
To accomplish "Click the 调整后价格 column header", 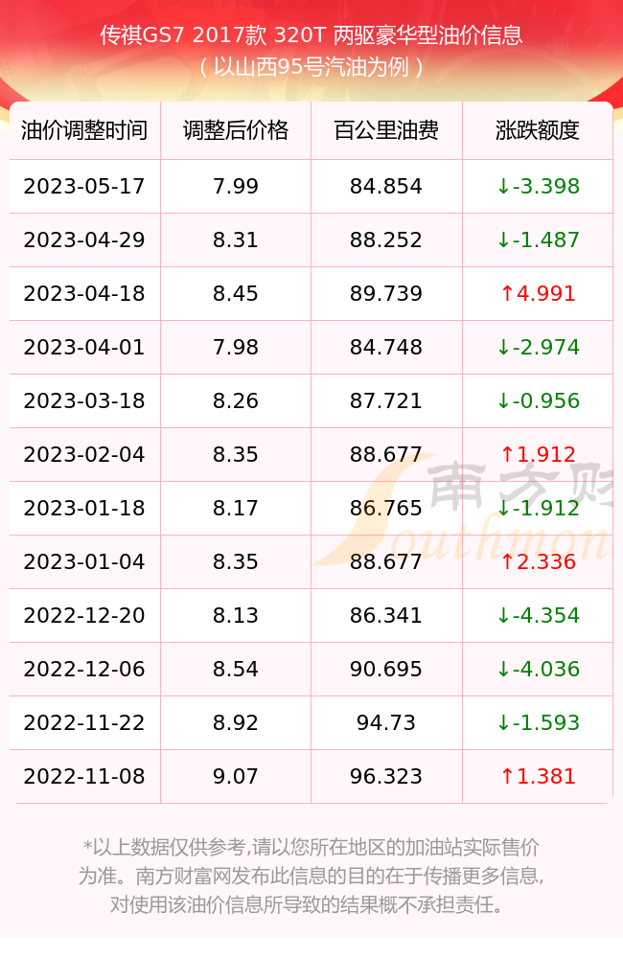I will [x=236, y=131].
